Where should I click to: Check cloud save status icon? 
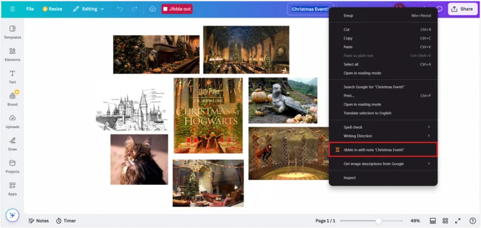click(152, 9)
